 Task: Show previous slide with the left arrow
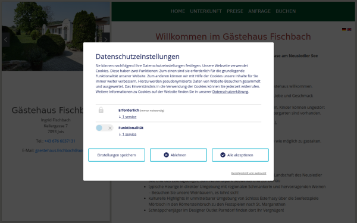(6, 40)
